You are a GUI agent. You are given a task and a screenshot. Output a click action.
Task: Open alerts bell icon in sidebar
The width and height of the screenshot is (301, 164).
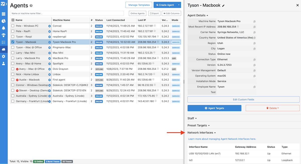4,28
